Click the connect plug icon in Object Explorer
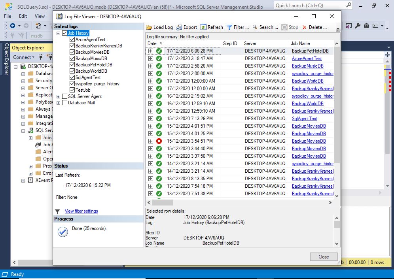Image resolution: width=394 pixels, height=279 pixels. (41, 57)
